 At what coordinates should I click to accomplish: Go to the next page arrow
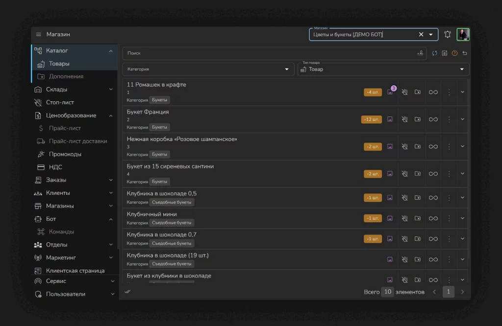tap(462, 291)
